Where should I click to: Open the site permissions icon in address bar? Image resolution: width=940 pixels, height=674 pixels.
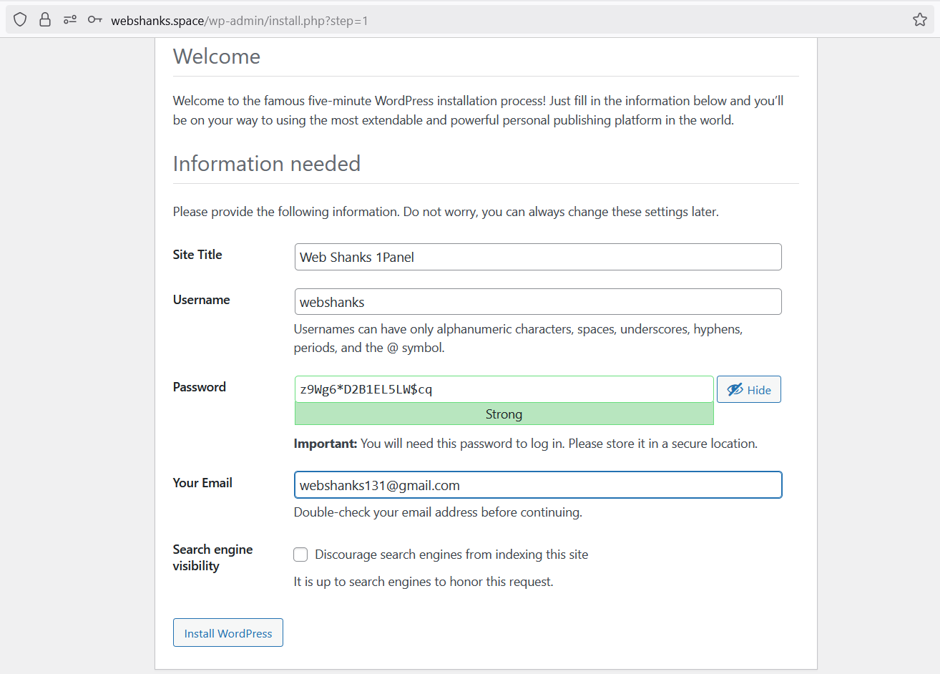click(70, 20)
